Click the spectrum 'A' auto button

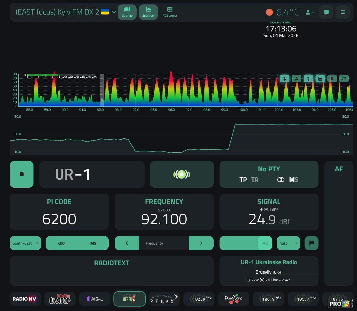(296, 79)
